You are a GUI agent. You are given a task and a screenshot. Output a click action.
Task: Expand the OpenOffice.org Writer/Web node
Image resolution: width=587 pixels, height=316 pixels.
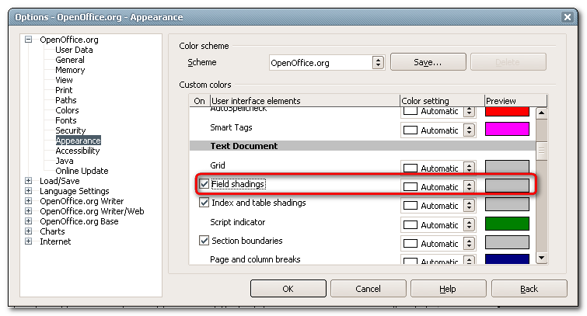(x=29, y=211)
